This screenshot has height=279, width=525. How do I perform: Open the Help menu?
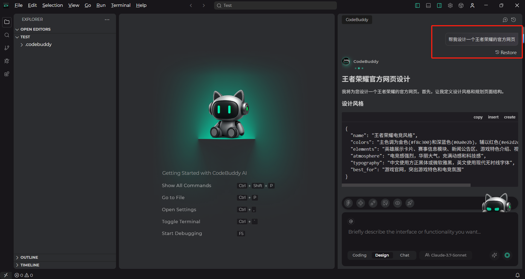[x=141, y=5]
